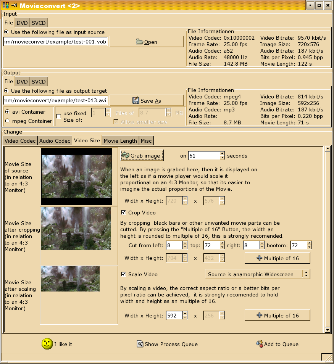334x364 pixels.
Task: Click the Grab image refresh icon
Action: point(126,155)
